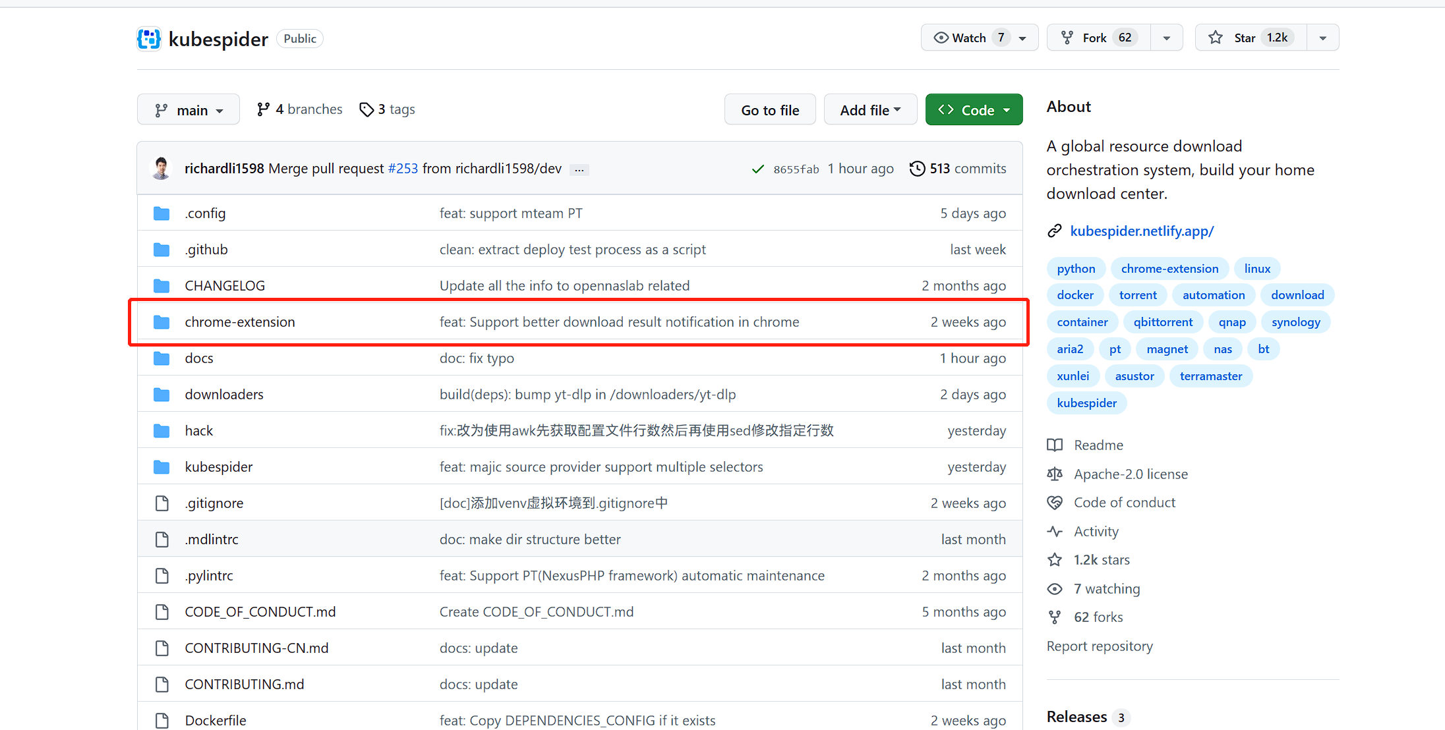Click the docs folder icon
Screen dimensions: 1445x730
(x=162, y=358)
